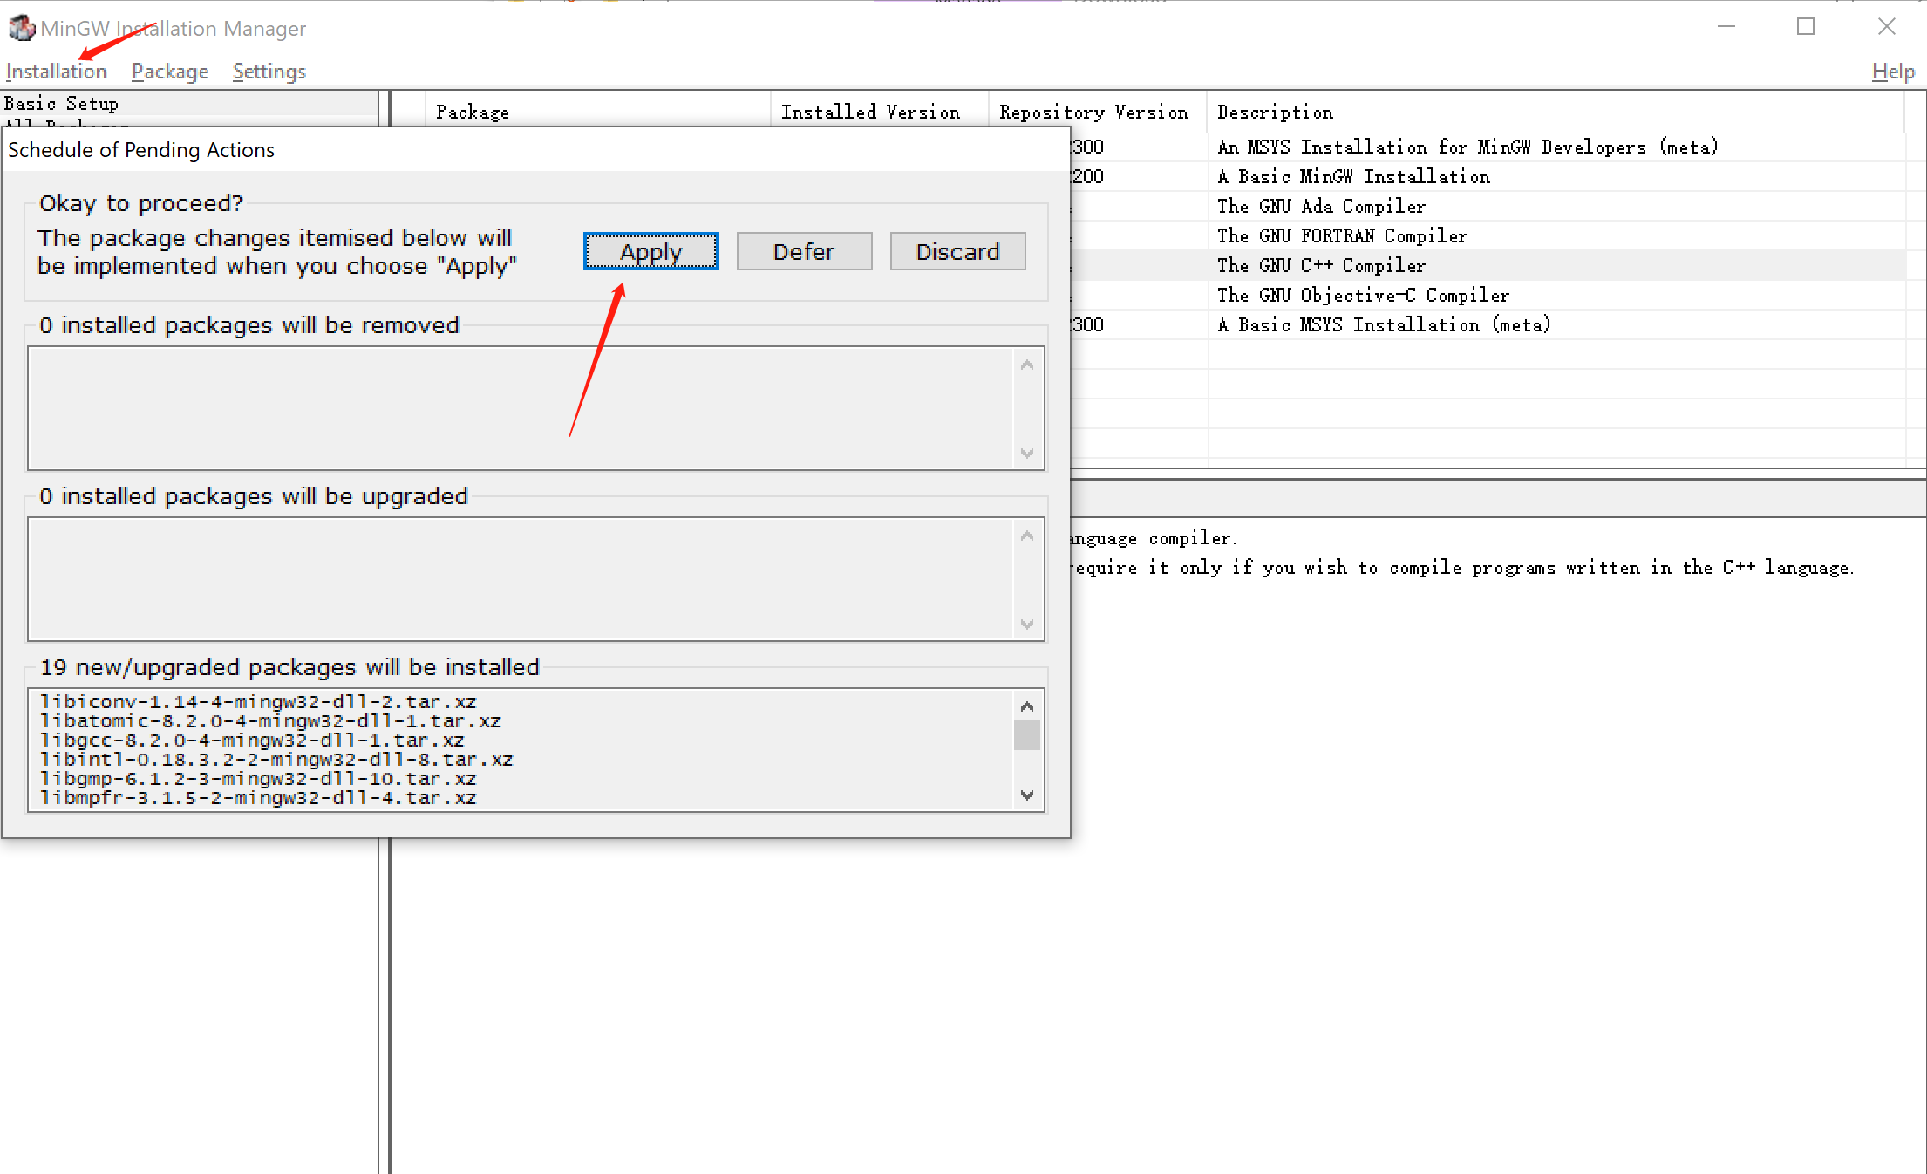Open the Settings menu
The image size is (1927, 1174).
pos(269,72)
